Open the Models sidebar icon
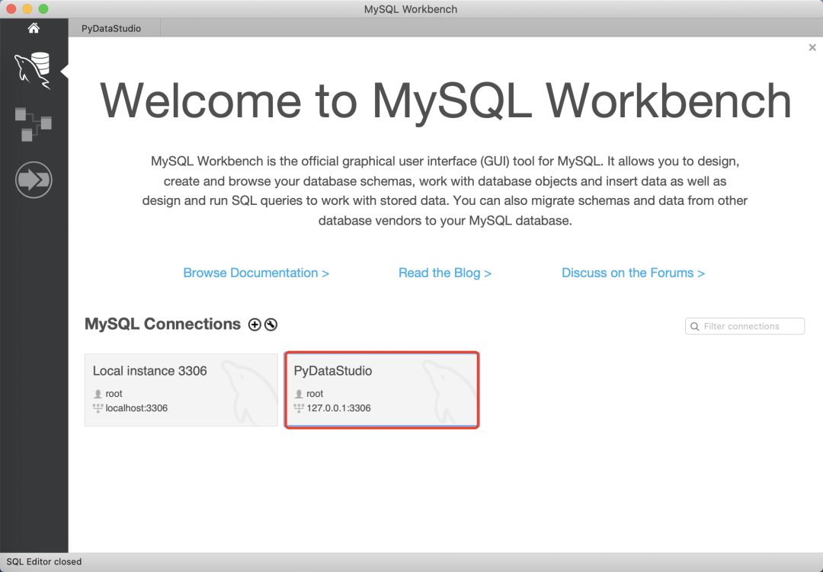 (x=33, y=124)
